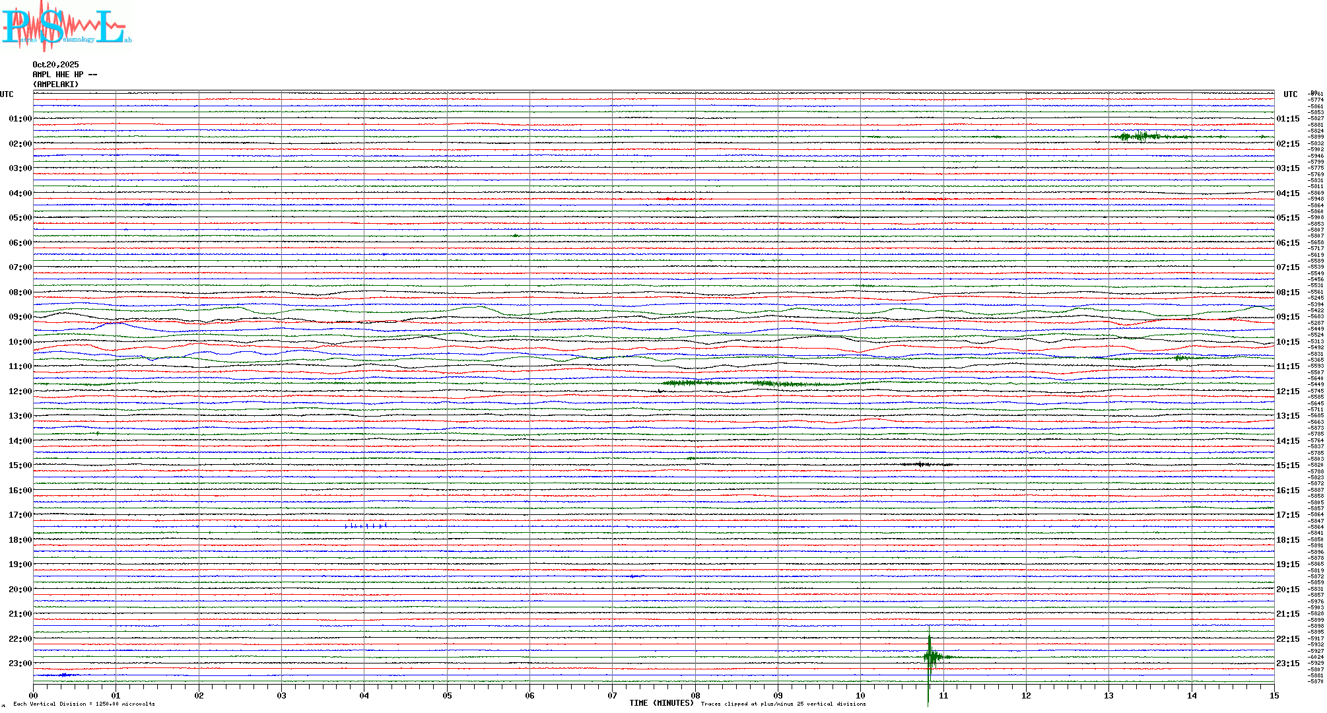Click the (AMPELAKI) station name text

click(55, 85)
